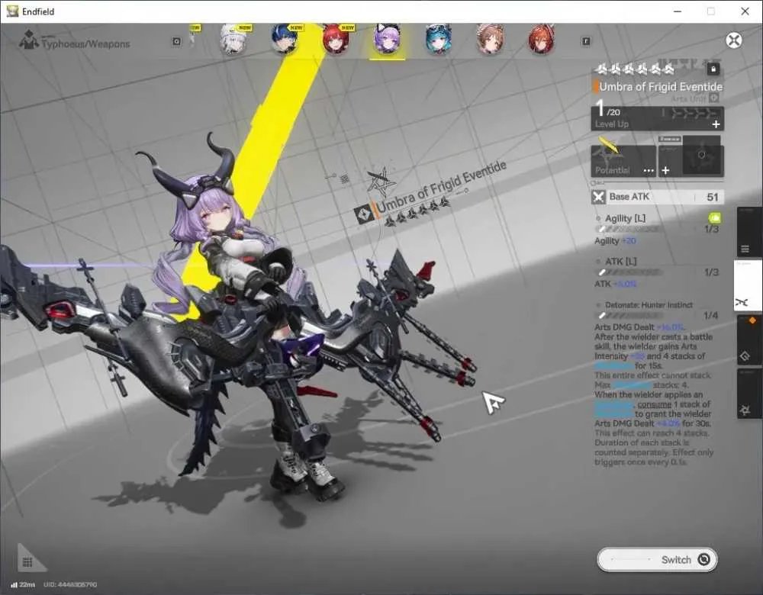Image resolution: width=763 pixels, height=595 pixels.
Task: Select the cyan-haired operator portrait
Action: click(439, 39)
